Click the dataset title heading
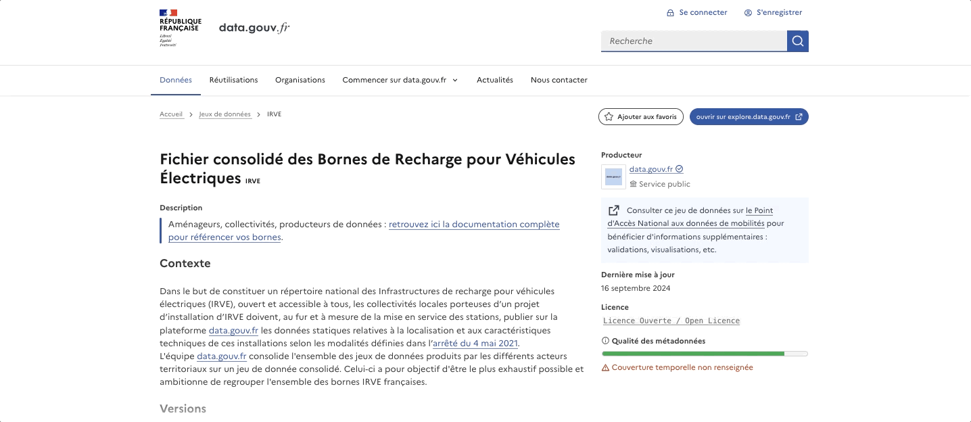Viewport: 971px width, 422px height. pyautogui.click(x=367, y=168)
